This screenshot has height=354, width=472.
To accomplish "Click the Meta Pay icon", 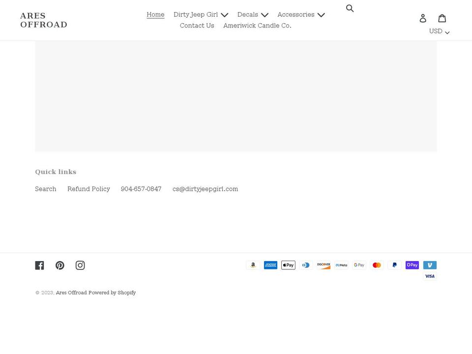I will 341,265.
